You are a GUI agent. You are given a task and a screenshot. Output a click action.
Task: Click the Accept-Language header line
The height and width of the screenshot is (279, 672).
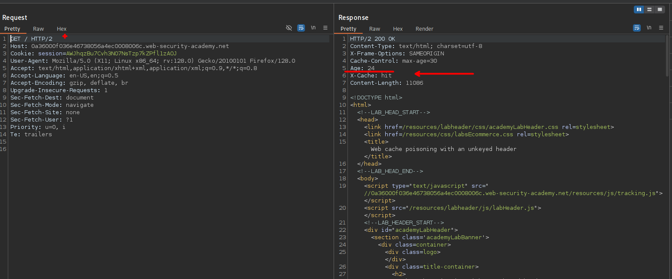[x=64, y=76]
